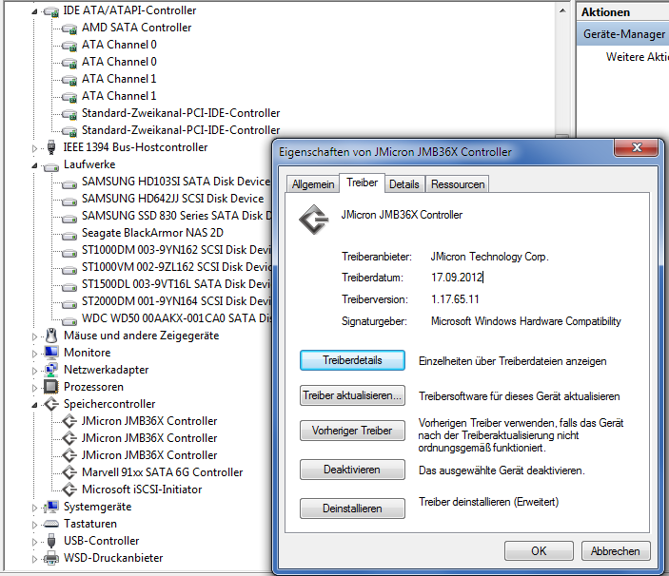This screenshot has width=669, height=576.
Task: Expand the Monitore node
Action: coord(34,354)
